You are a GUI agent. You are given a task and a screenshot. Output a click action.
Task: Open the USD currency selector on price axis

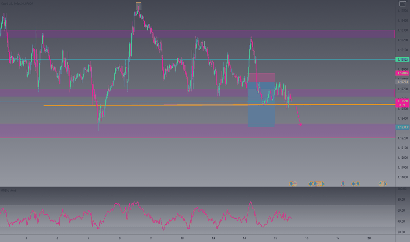[403, 4]
